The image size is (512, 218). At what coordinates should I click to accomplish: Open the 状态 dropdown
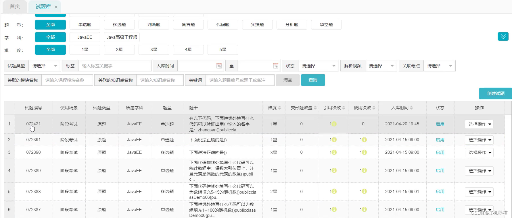click(x=319, y=66)
